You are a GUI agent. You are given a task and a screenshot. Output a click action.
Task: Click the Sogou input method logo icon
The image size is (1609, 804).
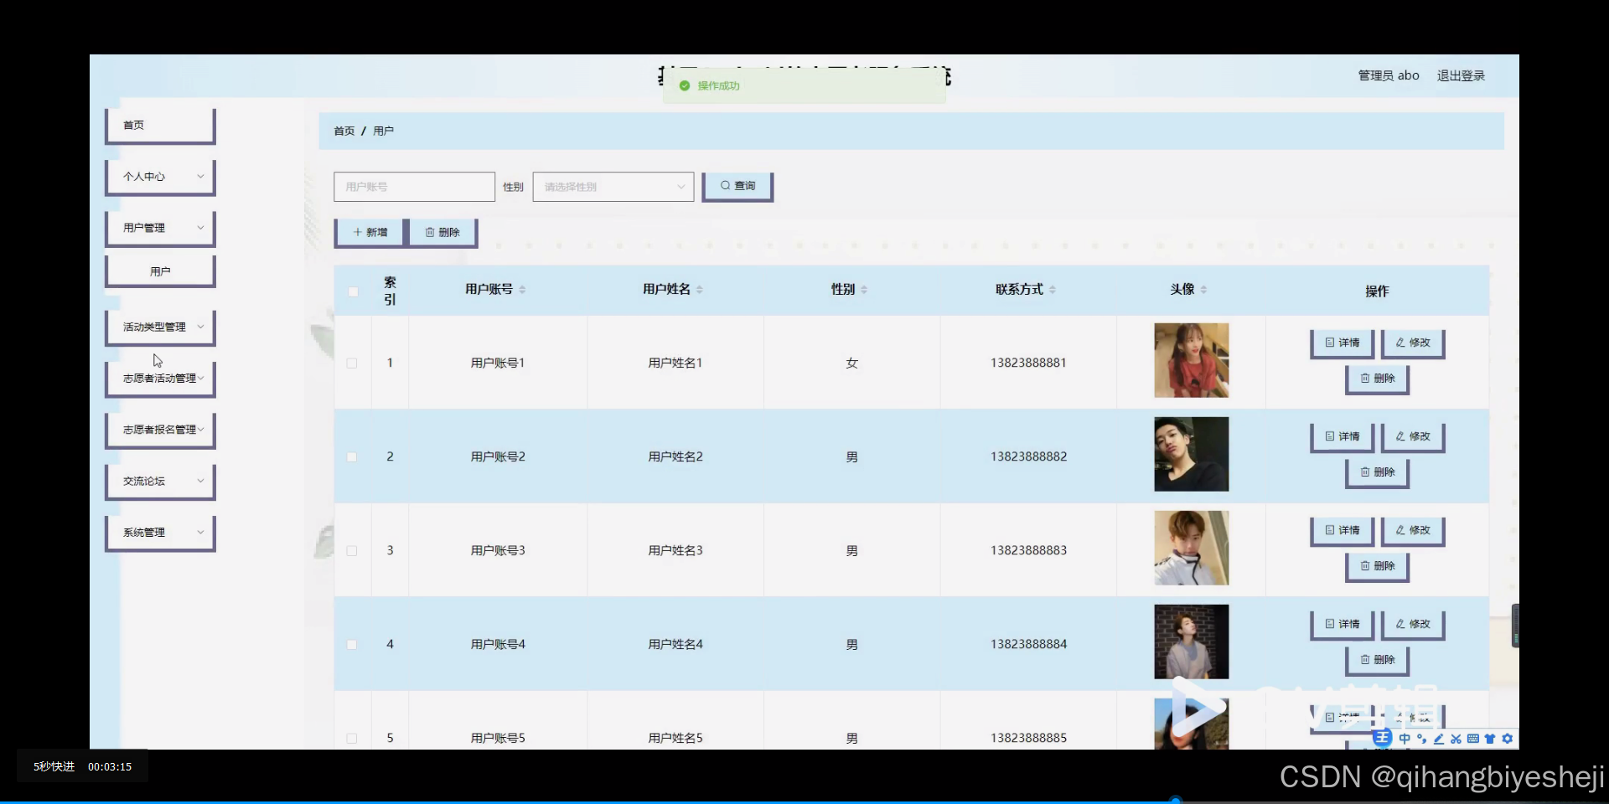coord(1383,739)
